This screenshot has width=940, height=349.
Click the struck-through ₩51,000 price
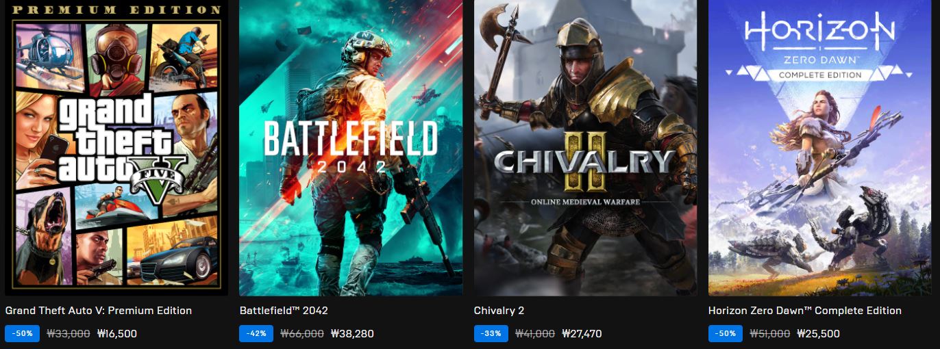[770, 334]
